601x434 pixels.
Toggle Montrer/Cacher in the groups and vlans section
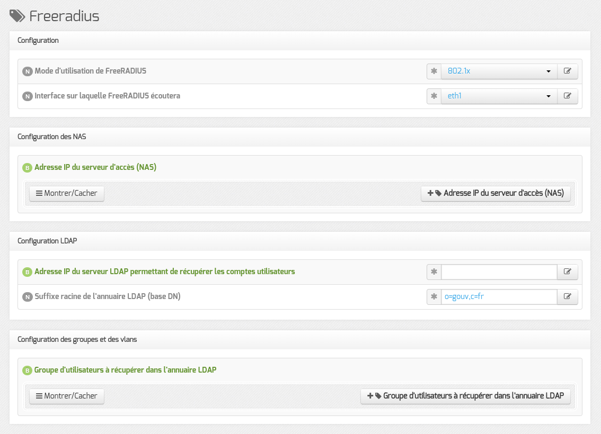[67, 396]
